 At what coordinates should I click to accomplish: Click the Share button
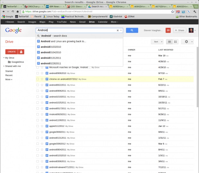coord(180,30)
